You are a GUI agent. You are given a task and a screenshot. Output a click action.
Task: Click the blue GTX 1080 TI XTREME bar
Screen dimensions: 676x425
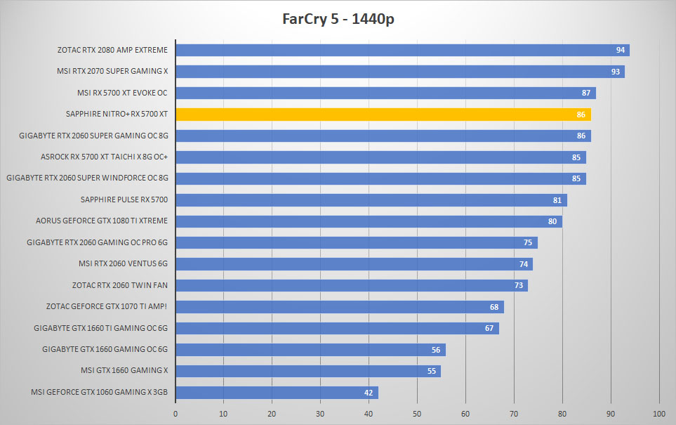point(369,221)
